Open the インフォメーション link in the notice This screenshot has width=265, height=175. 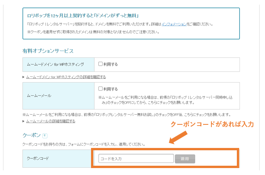coord(174,24)
